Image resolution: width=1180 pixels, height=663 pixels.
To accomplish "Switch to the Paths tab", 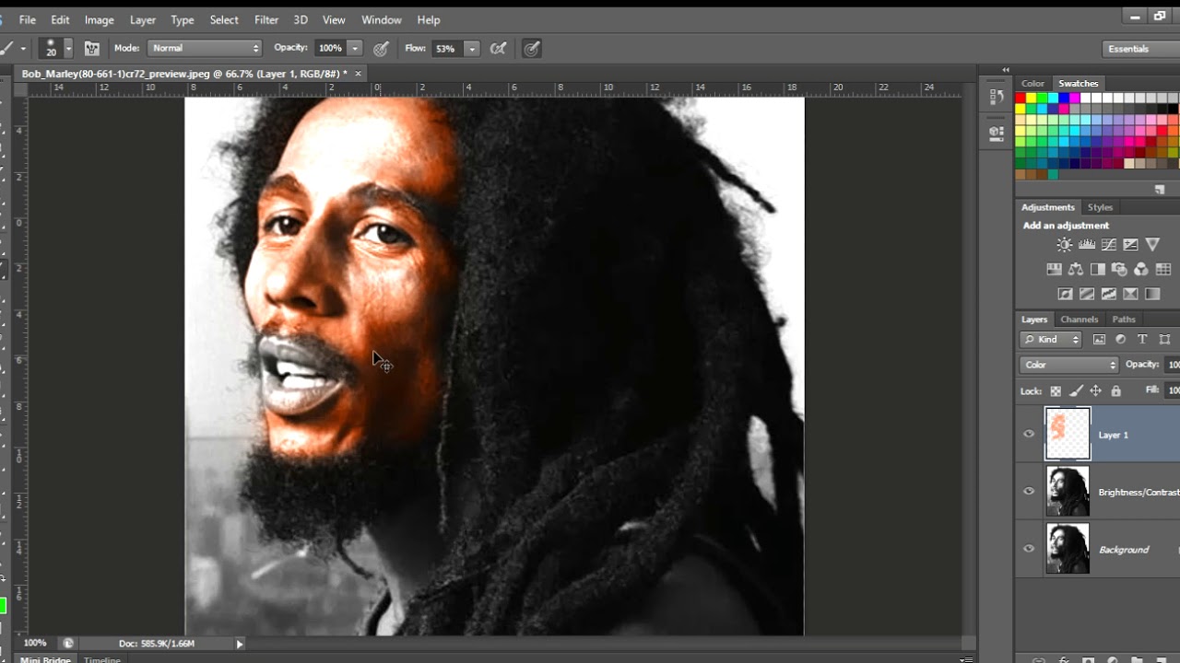I will 1124,320.
